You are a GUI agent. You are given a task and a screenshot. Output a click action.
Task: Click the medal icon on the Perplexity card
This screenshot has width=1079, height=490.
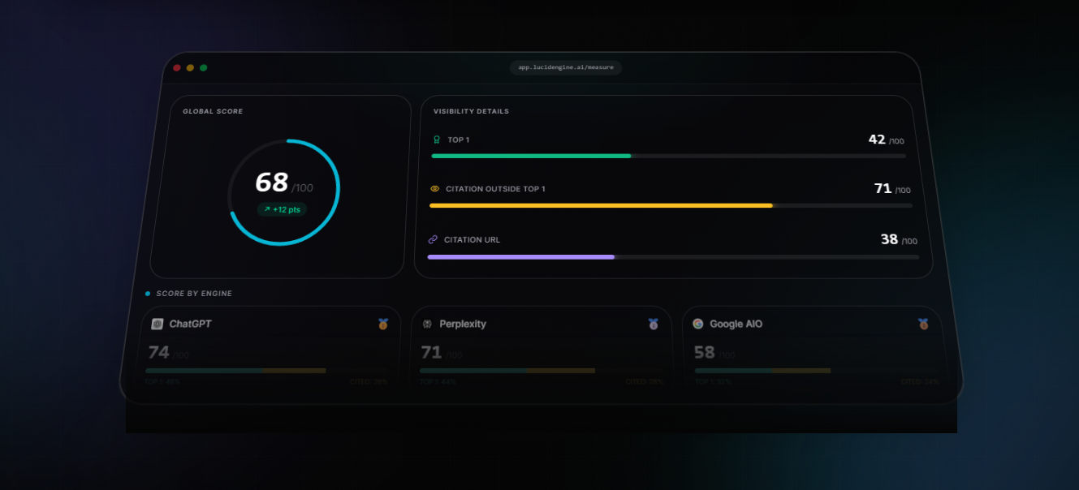(654, 324)
